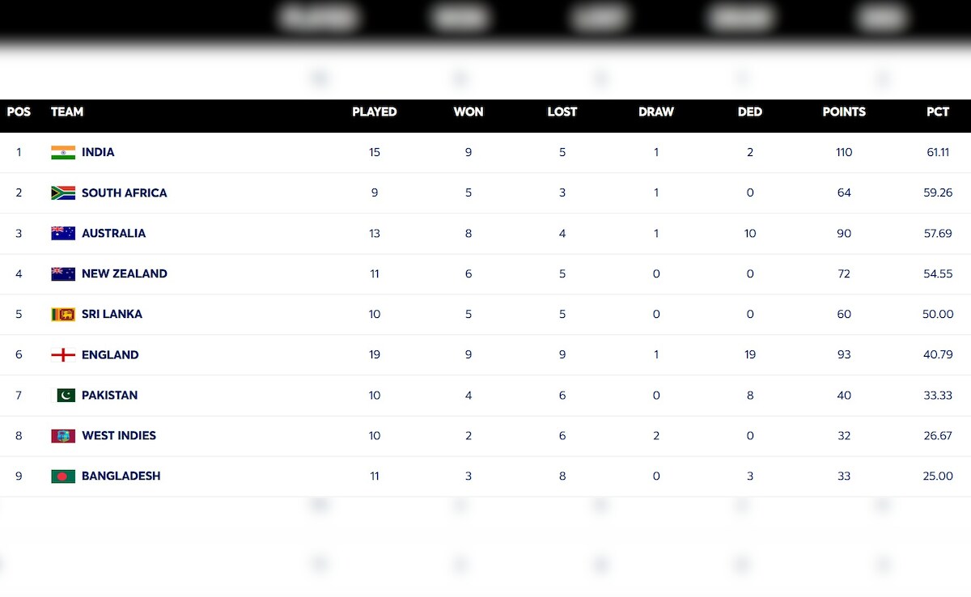Select the ENGLAND team name
Image resolution: width=971 pixels, height=597 pixels.
click(x=110, y=354)
